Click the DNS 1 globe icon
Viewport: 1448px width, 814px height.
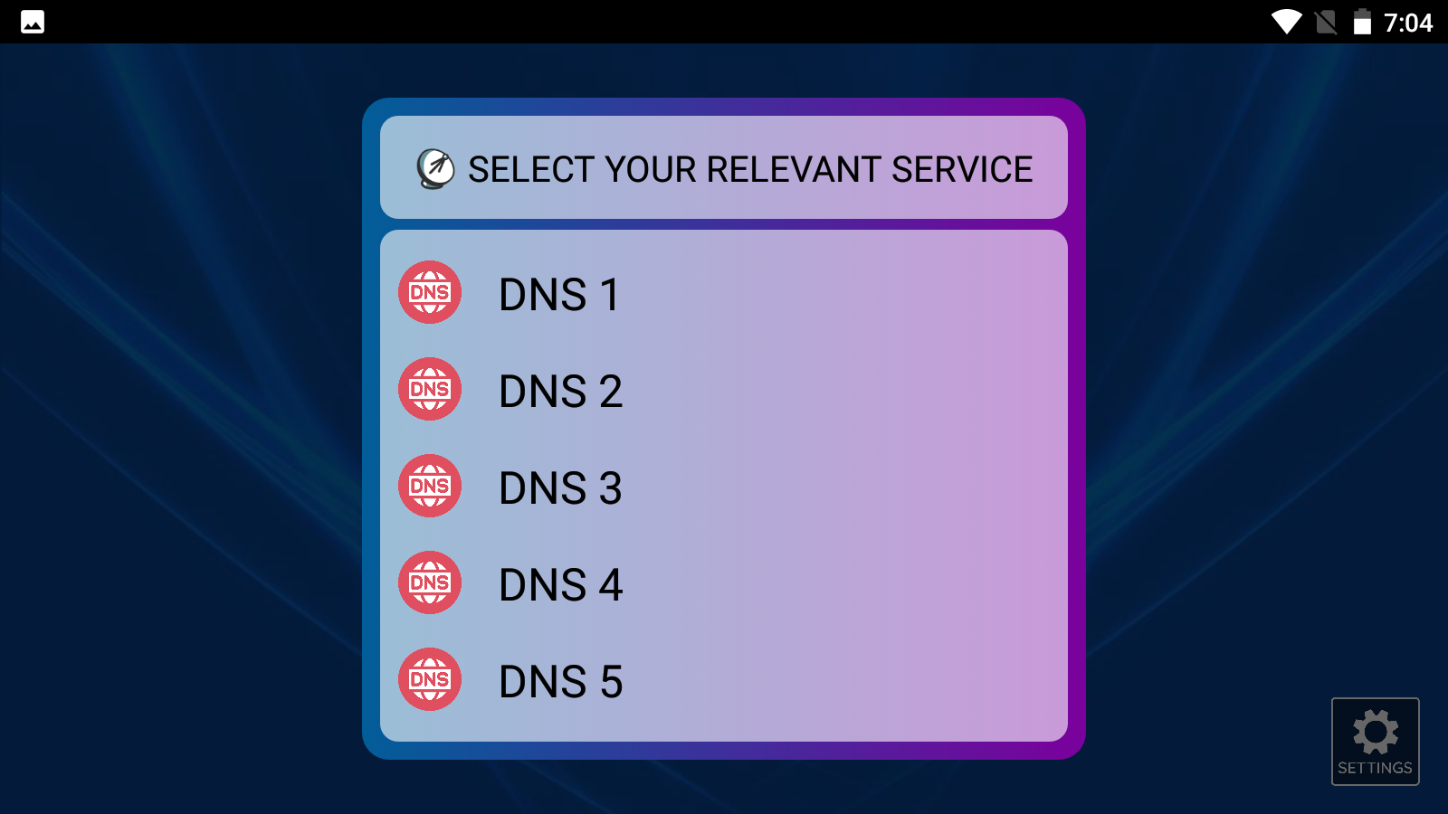pyautogui.click(x=430, y=292)
